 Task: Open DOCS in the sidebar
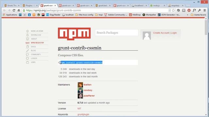33,47
